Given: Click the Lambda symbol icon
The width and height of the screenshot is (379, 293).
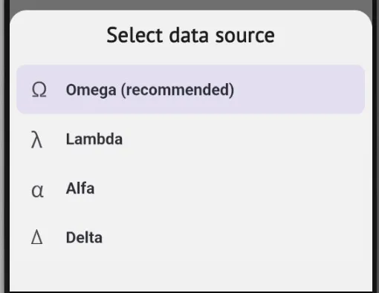Looking at the screenshot, I should click(x=36, y=139).
